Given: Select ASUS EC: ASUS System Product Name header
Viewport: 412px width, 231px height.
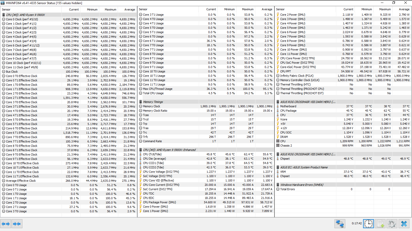Looking at the screenshot, I should click(343, 167).
